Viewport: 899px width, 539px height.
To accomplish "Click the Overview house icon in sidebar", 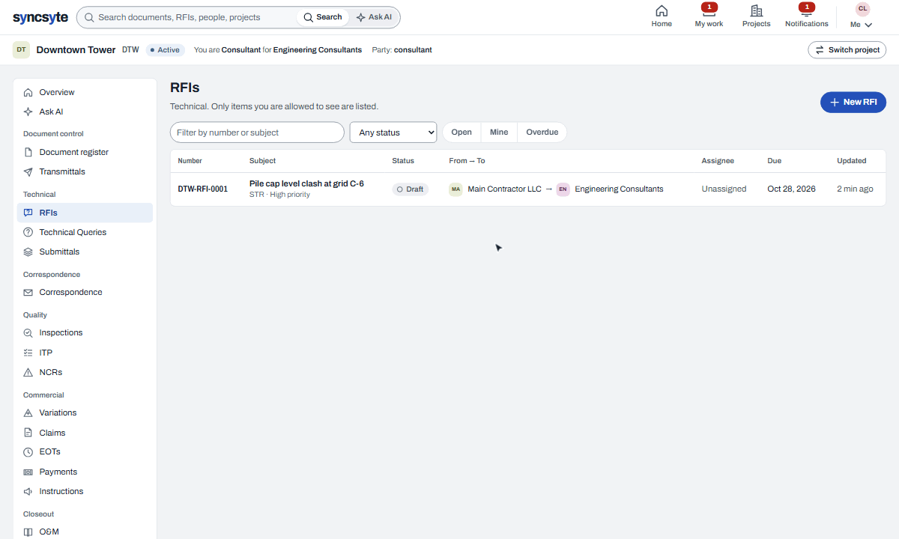I will tap(28, 92).
